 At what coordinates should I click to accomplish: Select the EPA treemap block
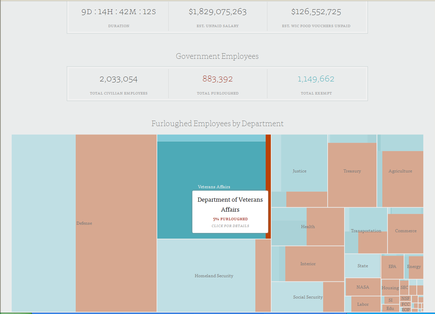tap(392, 267)
